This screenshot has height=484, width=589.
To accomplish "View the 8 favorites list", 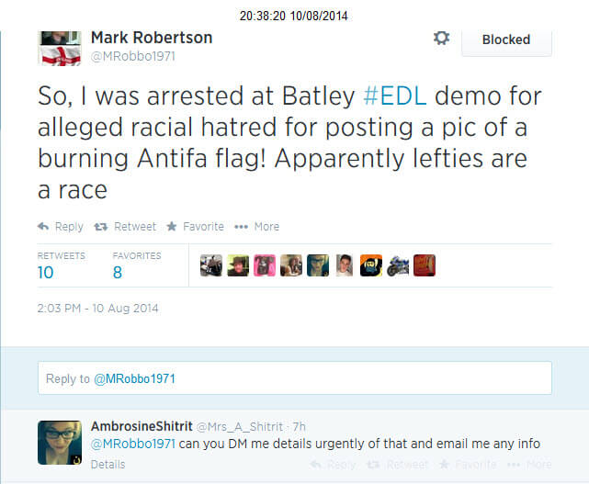I will 118,272.
